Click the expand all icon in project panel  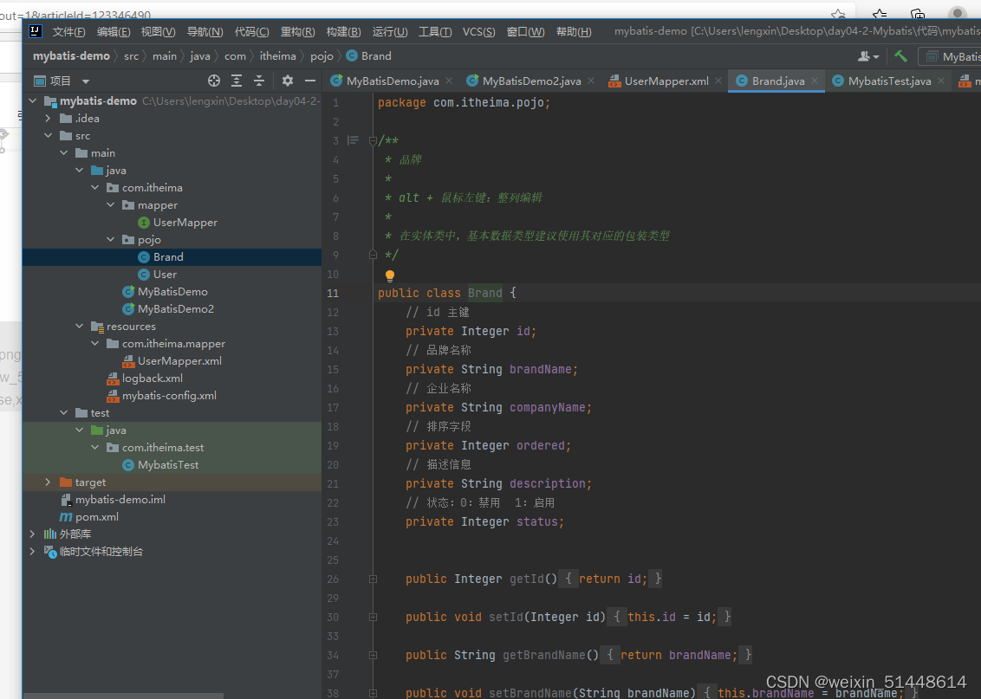pos(237,81)
